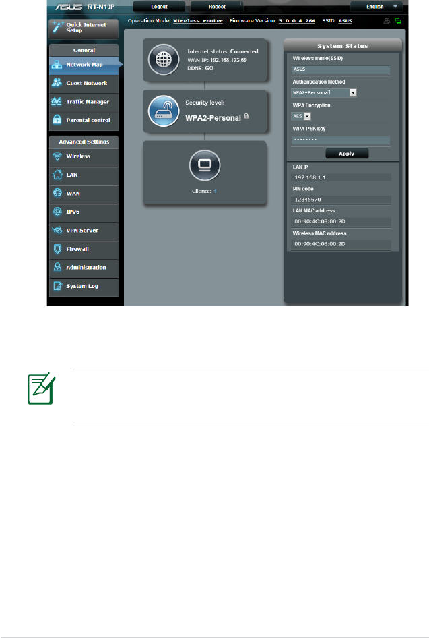Click the Firewall shield icon
429x638 pixels.
tap(57, 249)
